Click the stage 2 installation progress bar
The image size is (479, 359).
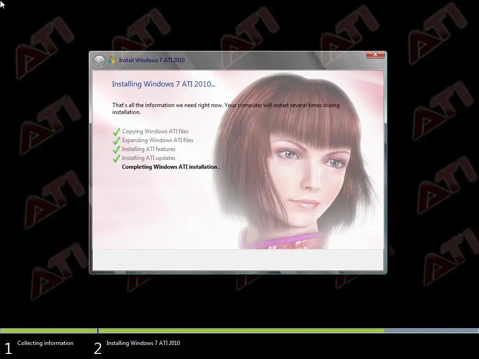(x=288, y=330)
